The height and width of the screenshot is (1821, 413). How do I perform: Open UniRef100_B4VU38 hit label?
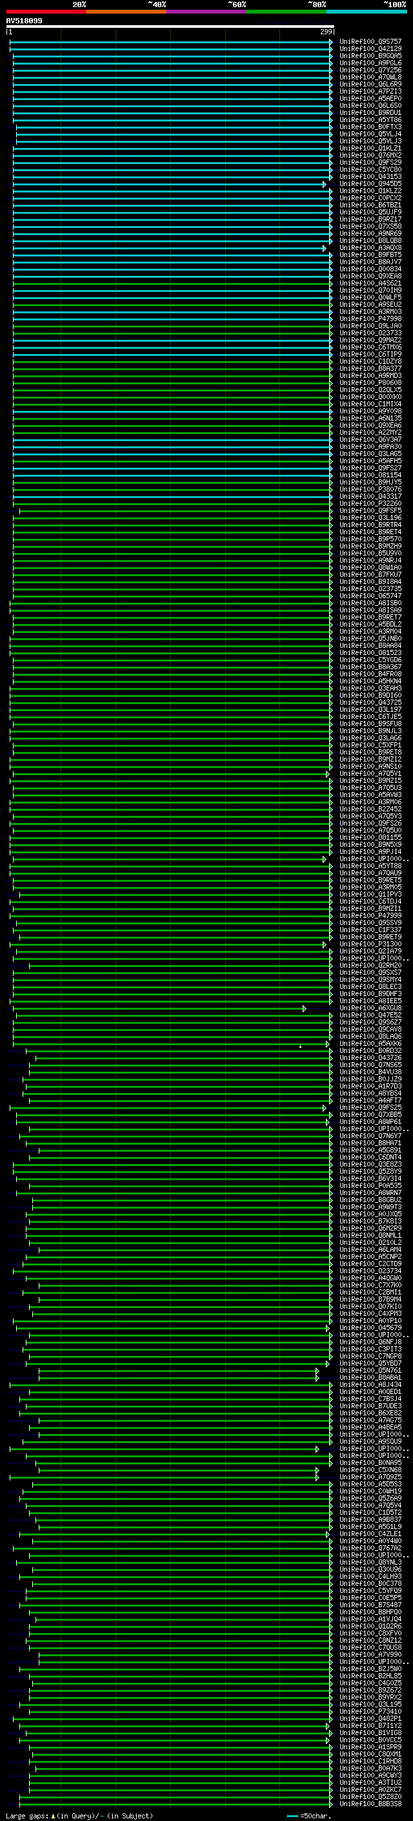pos(370,1072)
